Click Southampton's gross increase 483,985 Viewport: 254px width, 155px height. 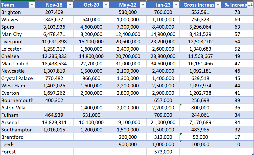pos(200,130)
